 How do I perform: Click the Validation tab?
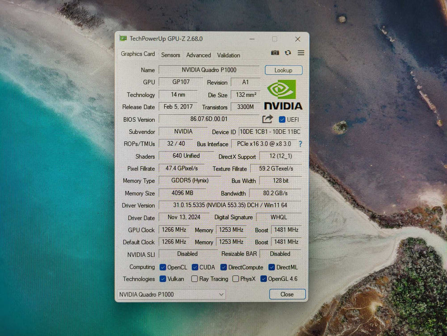228,55
